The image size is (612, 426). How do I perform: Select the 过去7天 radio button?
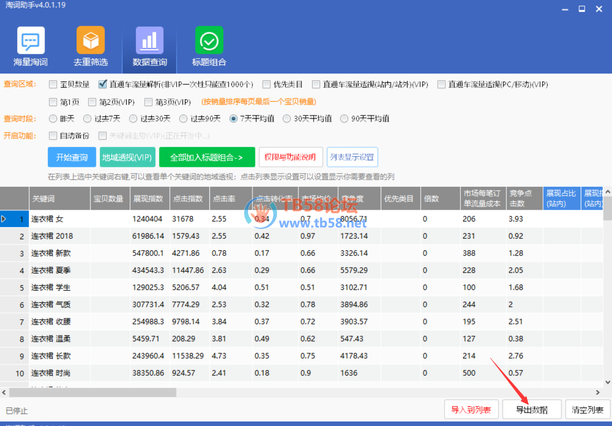[x=87, y=119]
